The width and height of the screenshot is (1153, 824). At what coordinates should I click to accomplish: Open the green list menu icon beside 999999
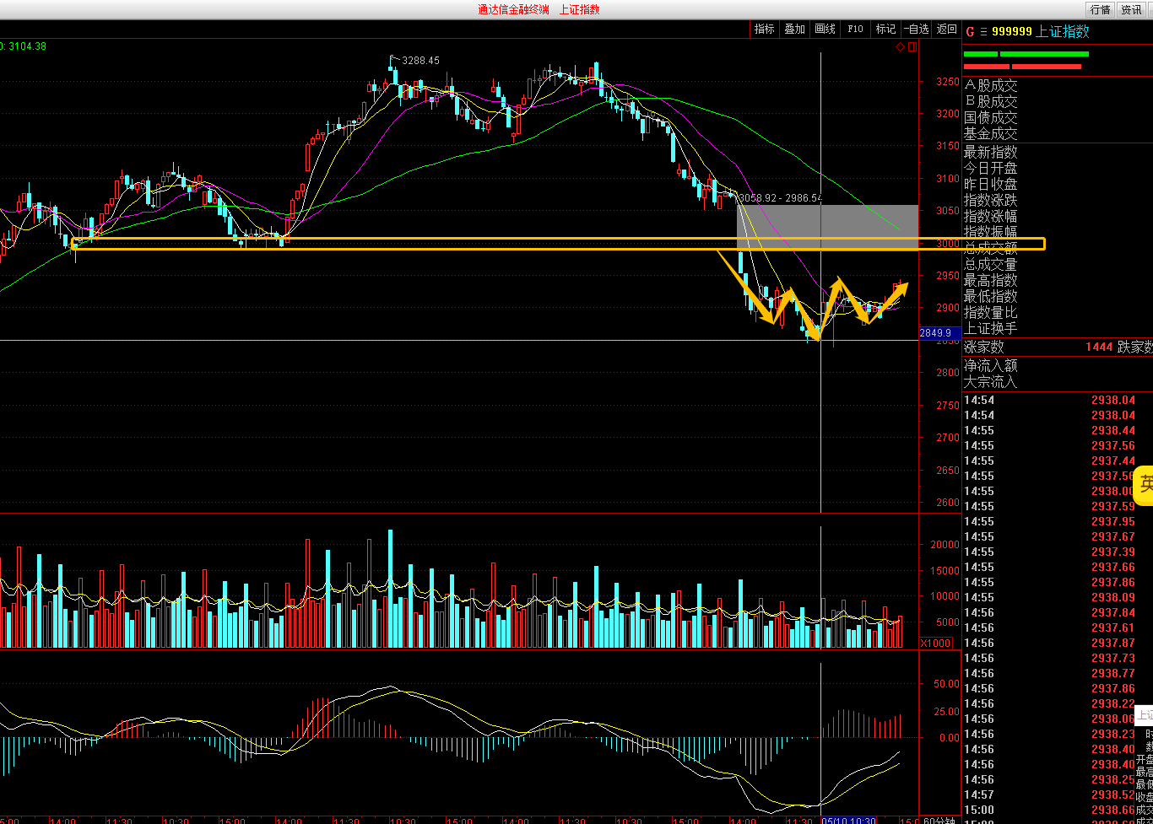click(x=983, y=31)
